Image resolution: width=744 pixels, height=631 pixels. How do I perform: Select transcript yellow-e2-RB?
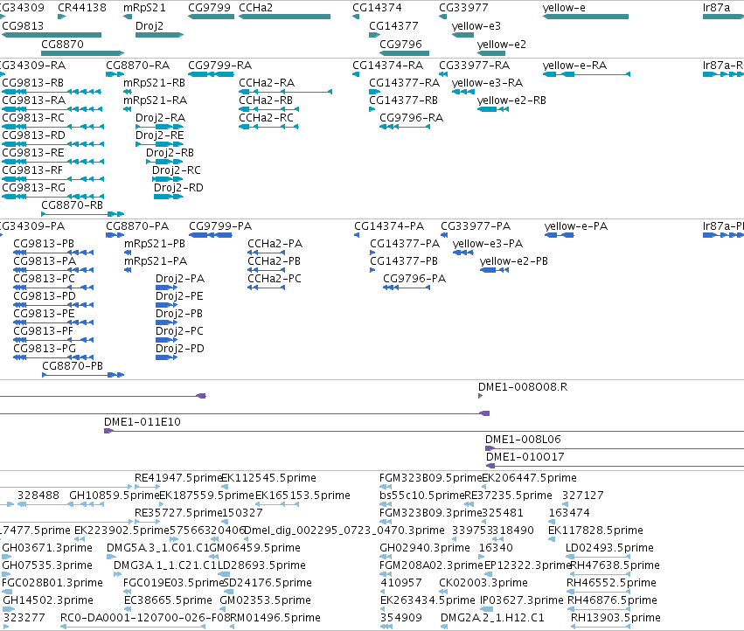493,109
